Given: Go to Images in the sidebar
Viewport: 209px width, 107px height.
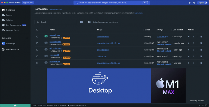Looking at the screenshot, I should [9, 15].
